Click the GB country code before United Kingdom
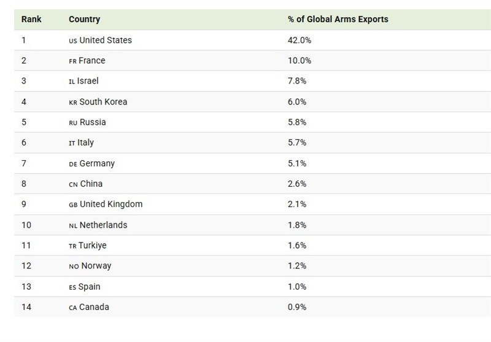This screenshot has width=491, height=342. click(73, 205)
